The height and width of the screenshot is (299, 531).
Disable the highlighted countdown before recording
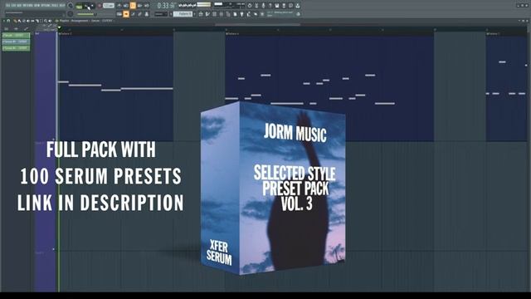(x=133, y=6)
